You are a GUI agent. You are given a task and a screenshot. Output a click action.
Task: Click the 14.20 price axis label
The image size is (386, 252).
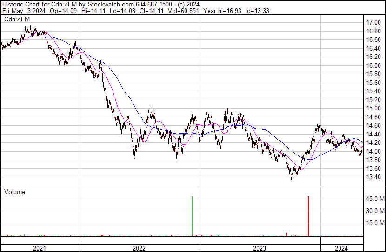pos(373,142)
